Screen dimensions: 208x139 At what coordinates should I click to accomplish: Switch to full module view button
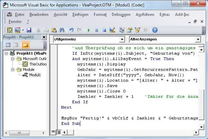(58, 132)
